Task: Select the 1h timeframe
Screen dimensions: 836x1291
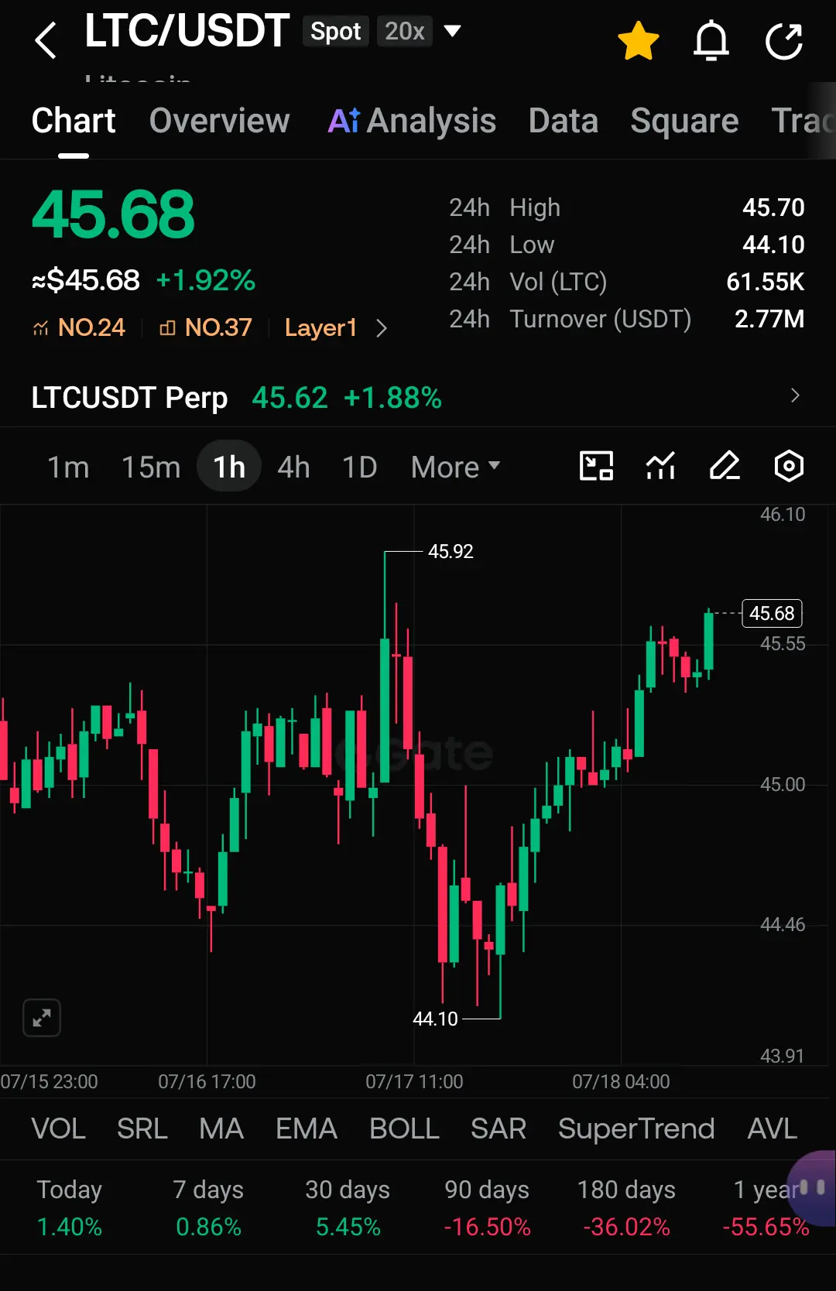Action: pos(229,466)
